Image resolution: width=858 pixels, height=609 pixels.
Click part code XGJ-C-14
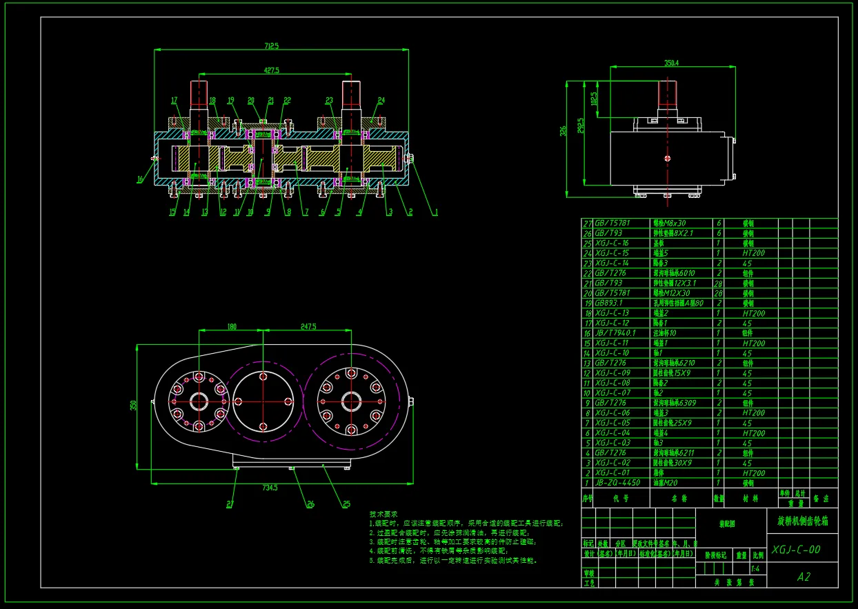(611, 263)
